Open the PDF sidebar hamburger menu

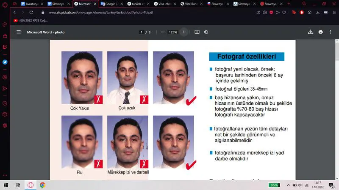click(19, 32)
